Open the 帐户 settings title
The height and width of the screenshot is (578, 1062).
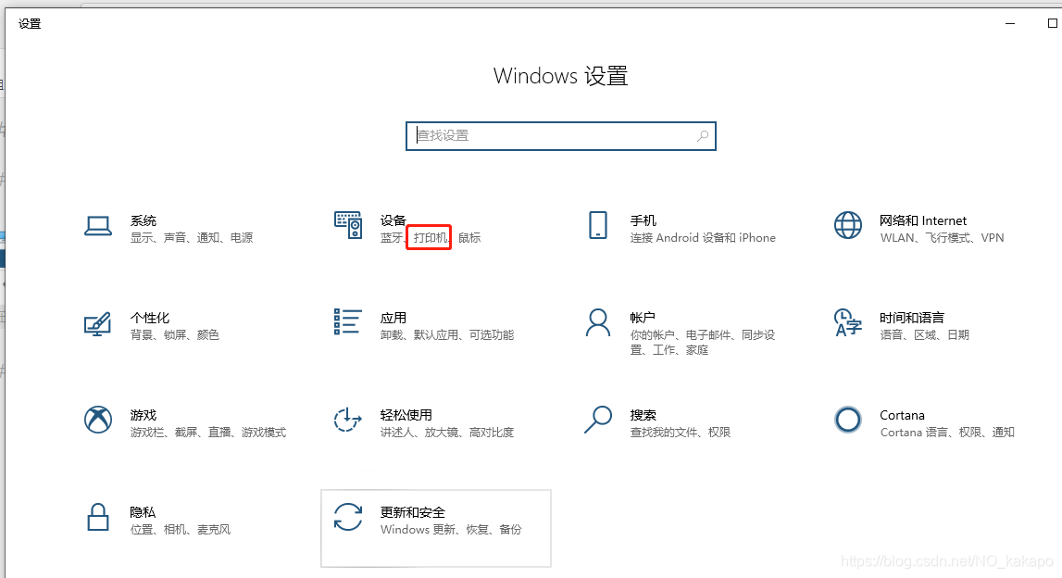pos(642,318)
